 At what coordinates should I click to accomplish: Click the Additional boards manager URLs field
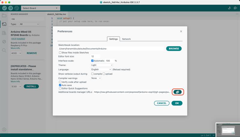[x=132, y=92]
